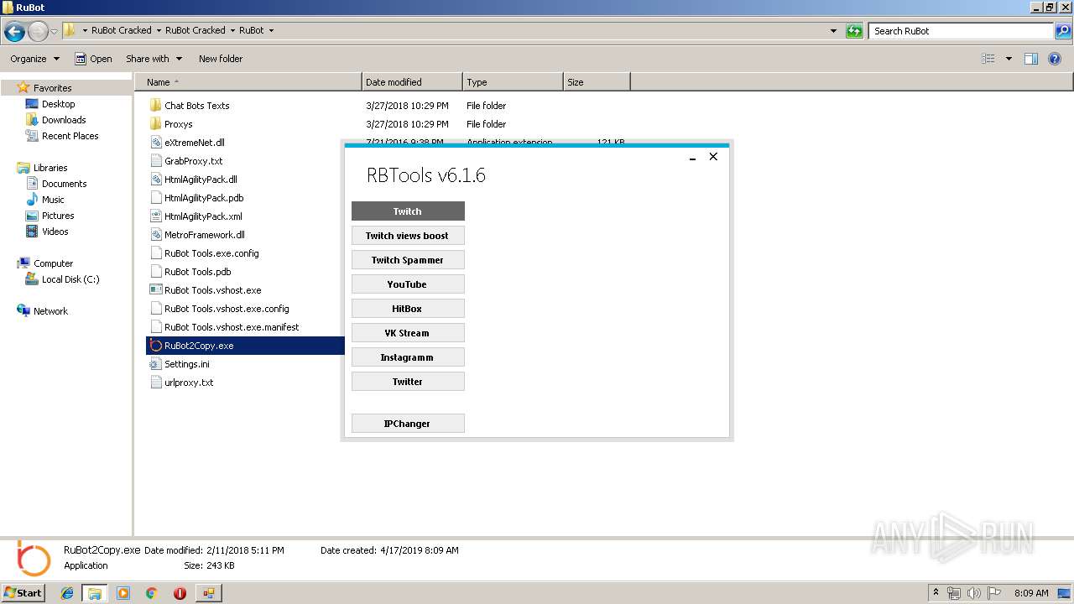Open the VK Stream tool
This screenshot has width=1074, height=604.
coord(408,333)
